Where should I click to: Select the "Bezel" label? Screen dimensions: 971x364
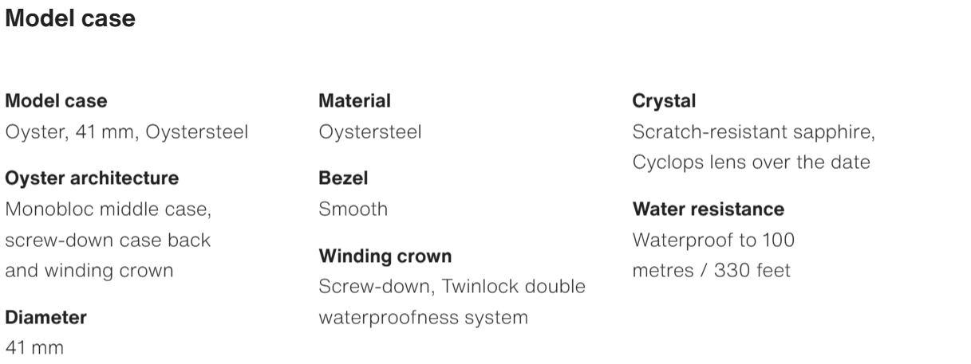(x=343, y=178)
